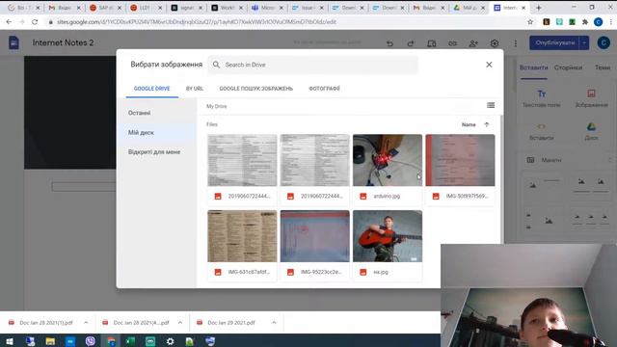This screenshot has width=617, height=347.
Task: Open Doc Jan 28 2021(4...pdf download
Action: pyautogui.click(x=137, y=323)
